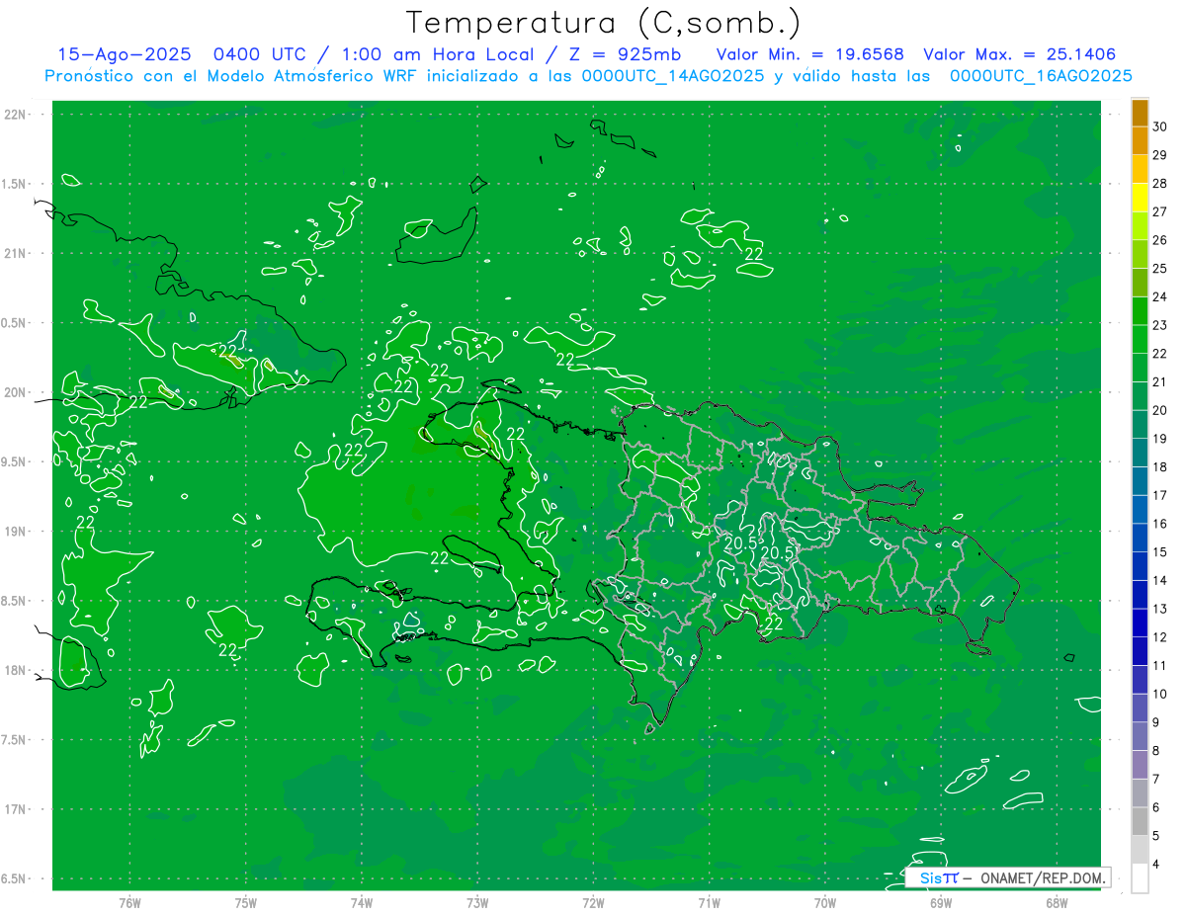The height and width of the screenshot is (916, 1186).
Task: Click the longitude axis label '73W'
Action: [x=477, y=902]
